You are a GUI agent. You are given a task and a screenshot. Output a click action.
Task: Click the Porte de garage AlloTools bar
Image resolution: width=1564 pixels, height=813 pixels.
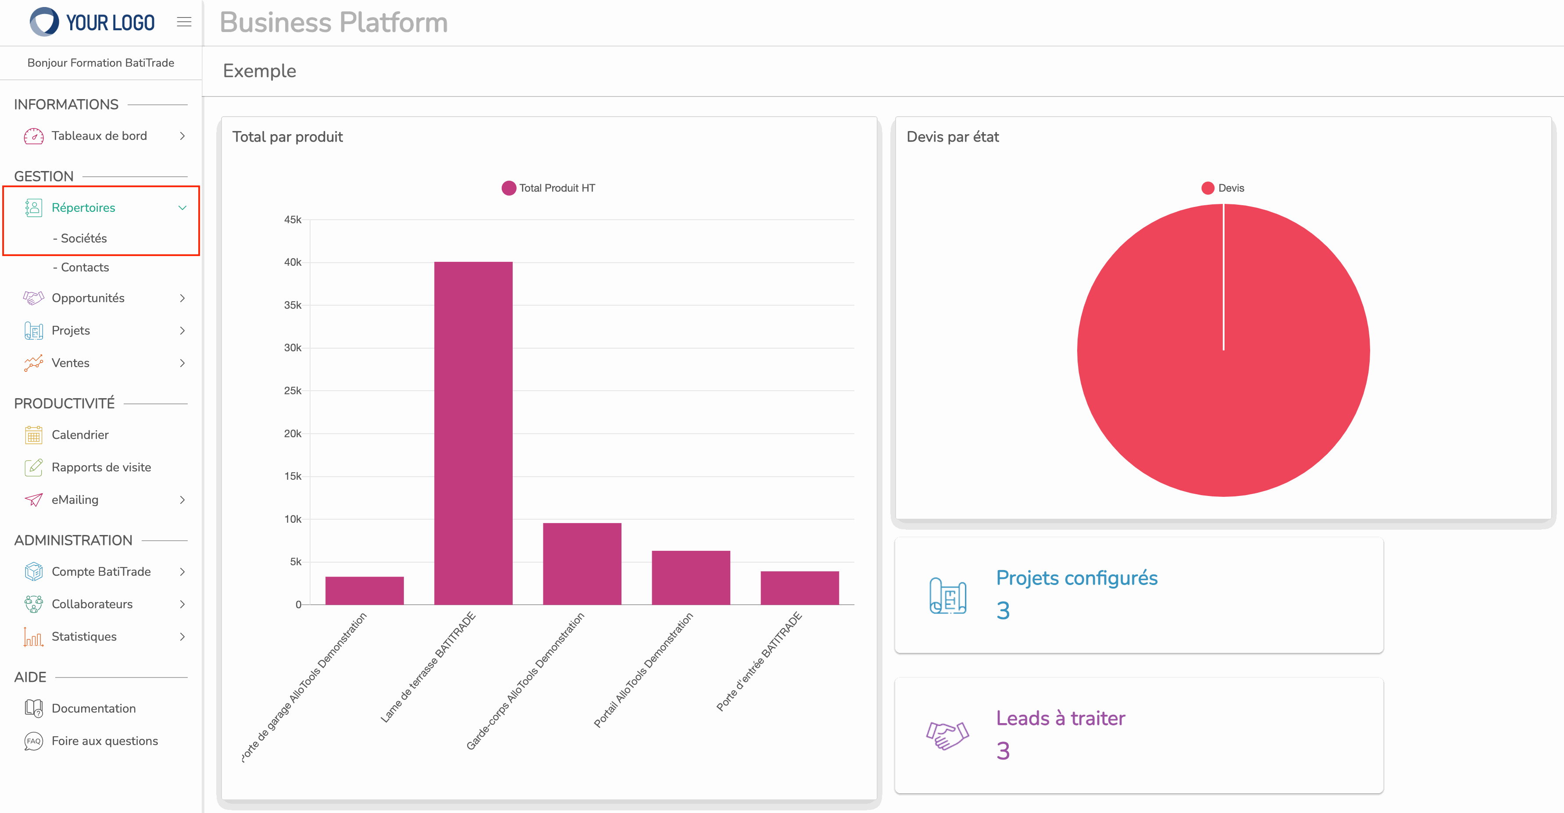point(364,591)
